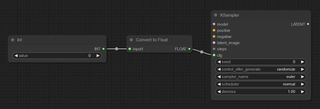Collapse the Convert to Float node

(131, 40)
